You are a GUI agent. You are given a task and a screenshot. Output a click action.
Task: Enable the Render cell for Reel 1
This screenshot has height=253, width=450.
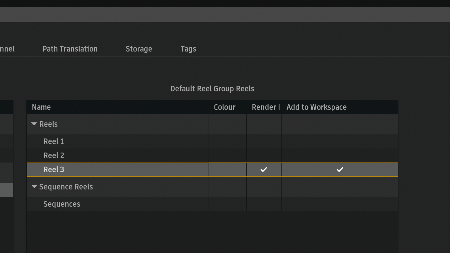tap(264, 141)
